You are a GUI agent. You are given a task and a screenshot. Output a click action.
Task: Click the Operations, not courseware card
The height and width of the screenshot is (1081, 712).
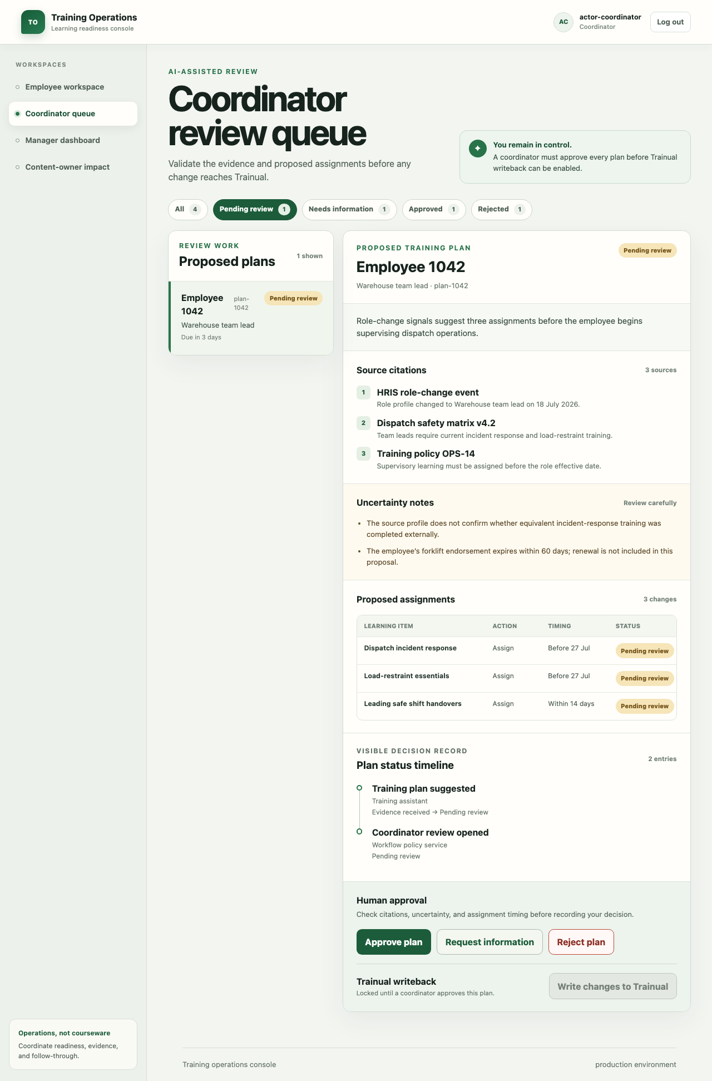73,1044
